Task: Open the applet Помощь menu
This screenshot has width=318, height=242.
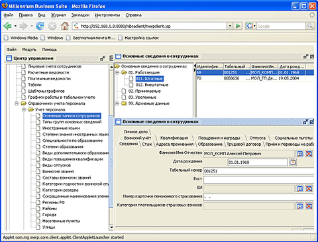Action: pos(50,50)
